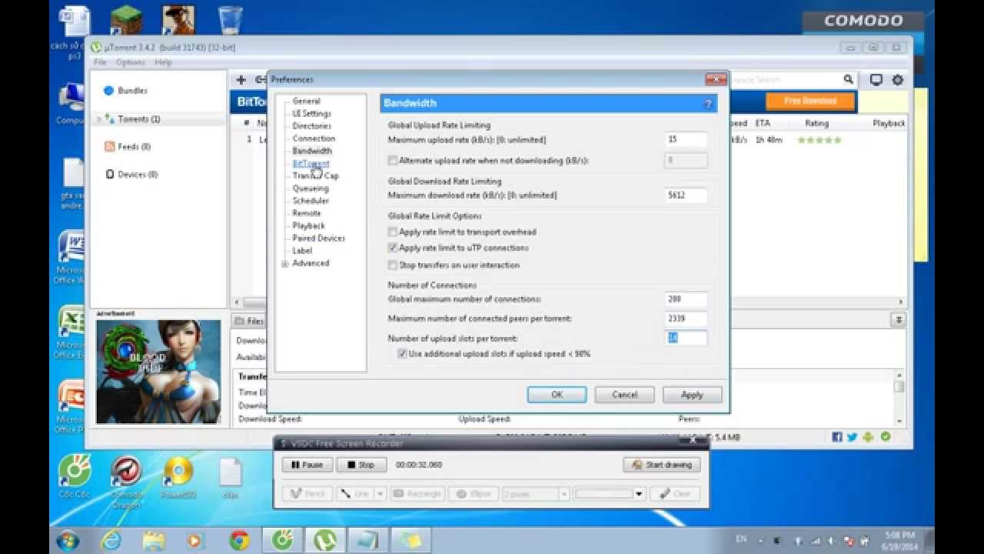Click green check status icon in status bar
The image size is (984, 554).
coord(886,437)
